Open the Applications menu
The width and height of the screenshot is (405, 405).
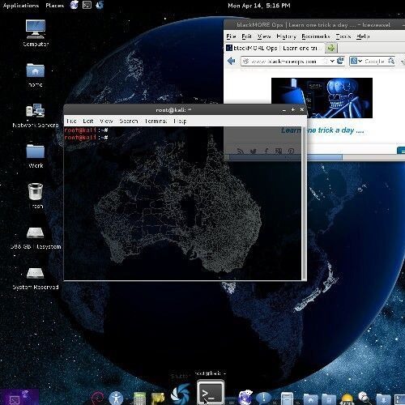click(21, 6)
